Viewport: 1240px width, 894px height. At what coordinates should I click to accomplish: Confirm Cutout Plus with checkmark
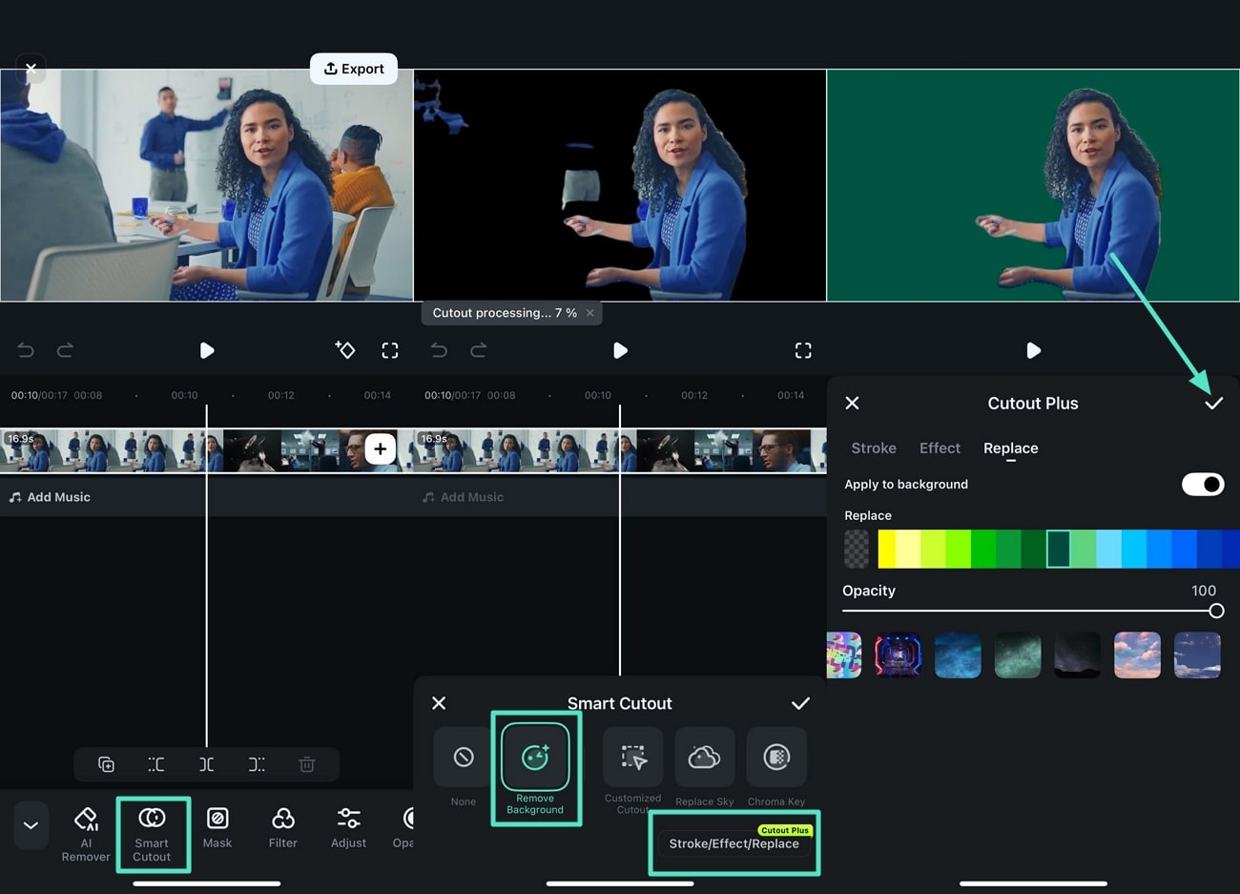point(1213,404)
